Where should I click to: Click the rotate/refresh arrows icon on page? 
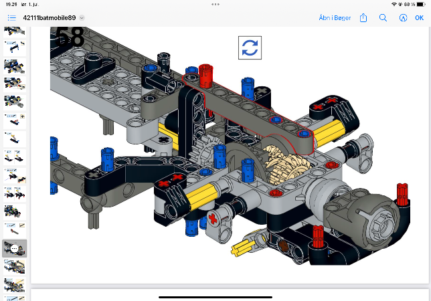pos(250,47)
